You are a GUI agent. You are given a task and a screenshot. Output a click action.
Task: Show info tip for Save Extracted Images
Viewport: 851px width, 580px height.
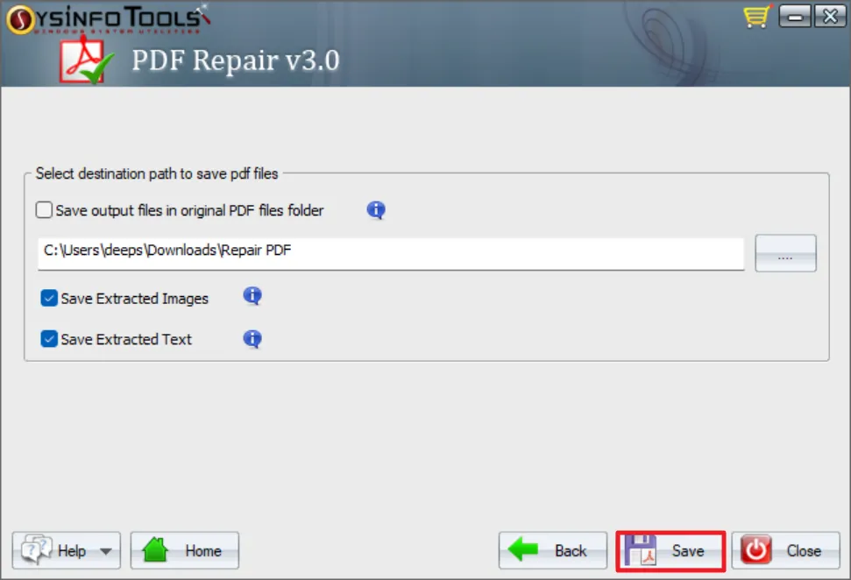(x=252, y=296)
